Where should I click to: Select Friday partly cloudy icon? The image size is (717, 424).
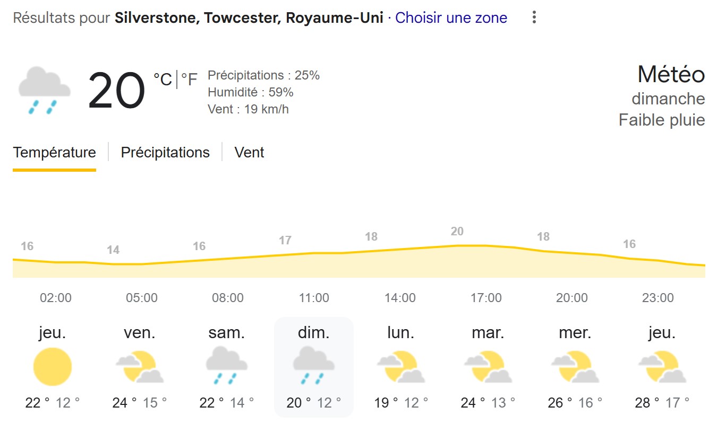[140, 367]
